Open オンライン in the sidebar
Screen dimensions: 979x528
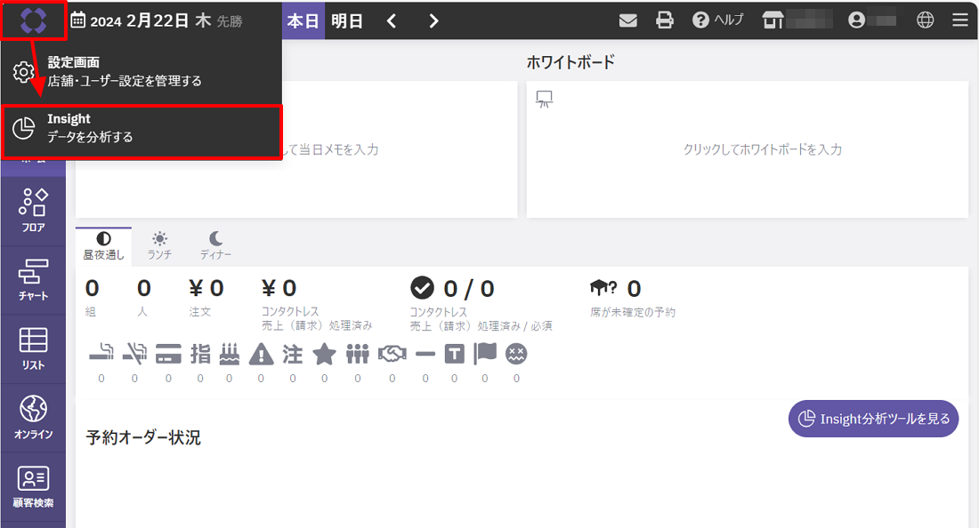pos(33,418)
